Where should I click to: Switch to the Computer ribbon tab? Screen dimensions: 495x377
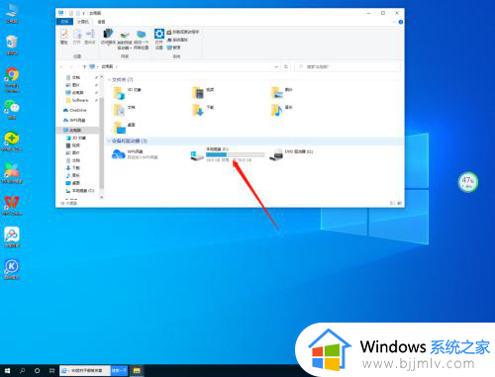coord(83,22)
